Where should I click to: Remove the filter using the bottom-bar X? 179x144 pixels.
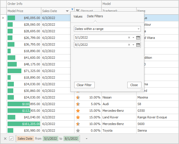(5, 139)
